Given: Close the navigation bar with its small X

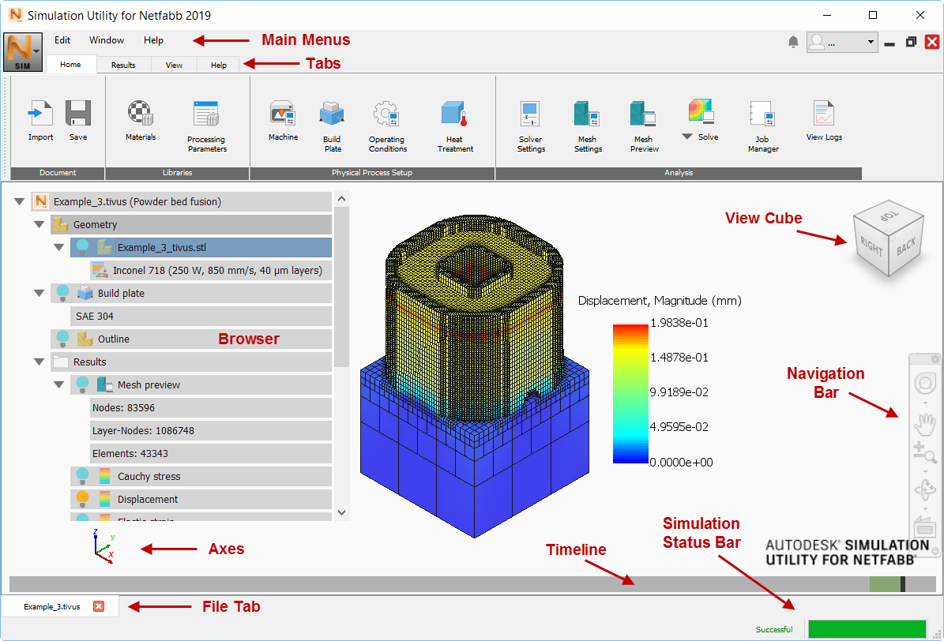Looking at the screenshot, I should pyautogui.click(x=935, y=358).
